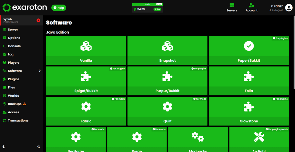Click the 54.53 credits balance
Image resolution: width=295 pixels, height=152 pixels.
point(141,9)
